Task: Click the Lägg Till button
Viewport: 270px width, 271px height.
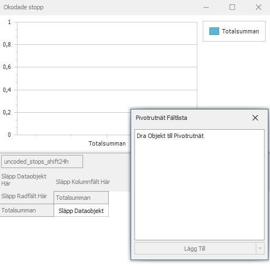Action: 195,249
